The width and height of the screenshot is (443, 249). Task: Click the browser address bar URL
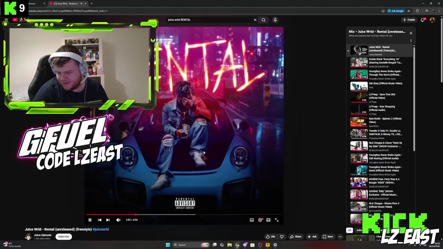(x=67, y=11)
